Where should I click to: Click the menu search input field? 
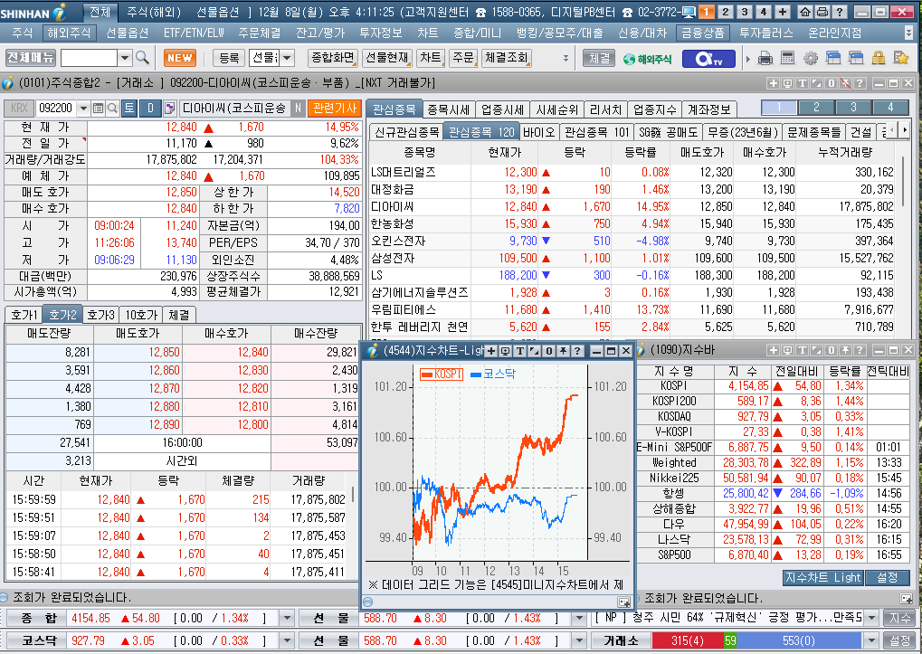[x=89, y=58]
